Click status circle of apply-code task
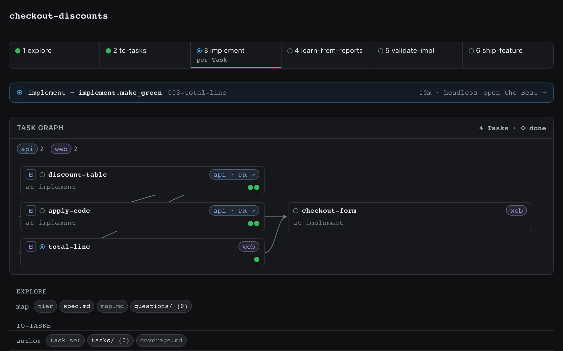The image size is (563, 351). coord(42,211)
